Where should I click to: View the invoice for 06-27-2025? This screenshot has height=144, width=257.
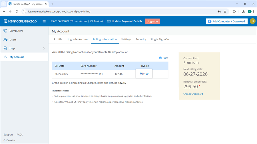144,74
